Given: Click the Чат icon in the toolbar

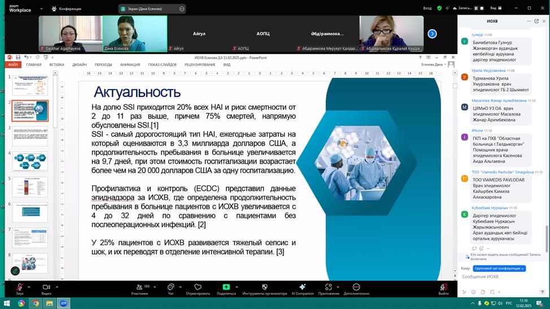Looking at the screenshot, I should point(171,288).
